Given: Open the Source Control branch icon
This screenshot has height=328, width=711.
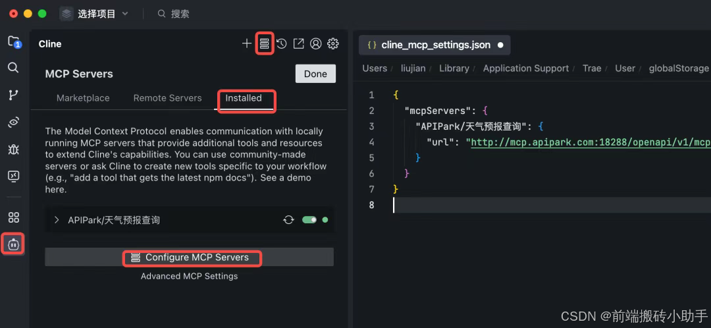Looking at the screenshot, I should coord(14,95).
